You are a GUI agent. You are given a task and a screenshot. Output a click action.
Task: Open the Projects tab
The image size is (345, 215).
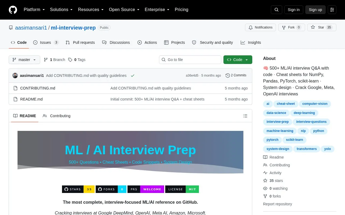174,42
